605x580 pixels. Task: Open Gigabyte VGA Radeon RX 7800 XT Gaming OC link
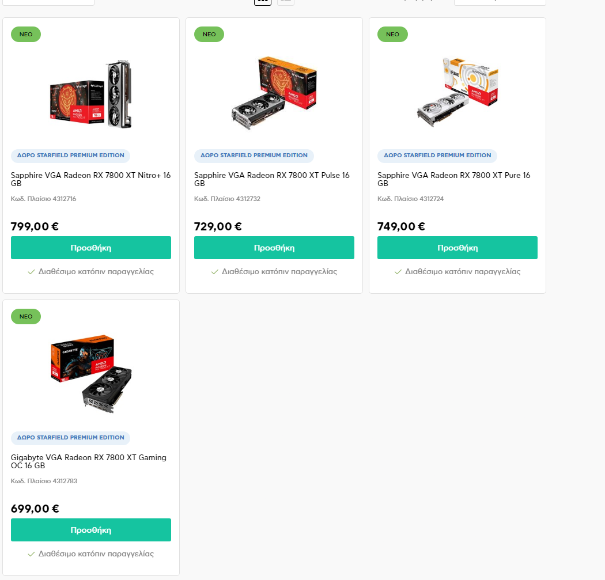pos(89,461)
